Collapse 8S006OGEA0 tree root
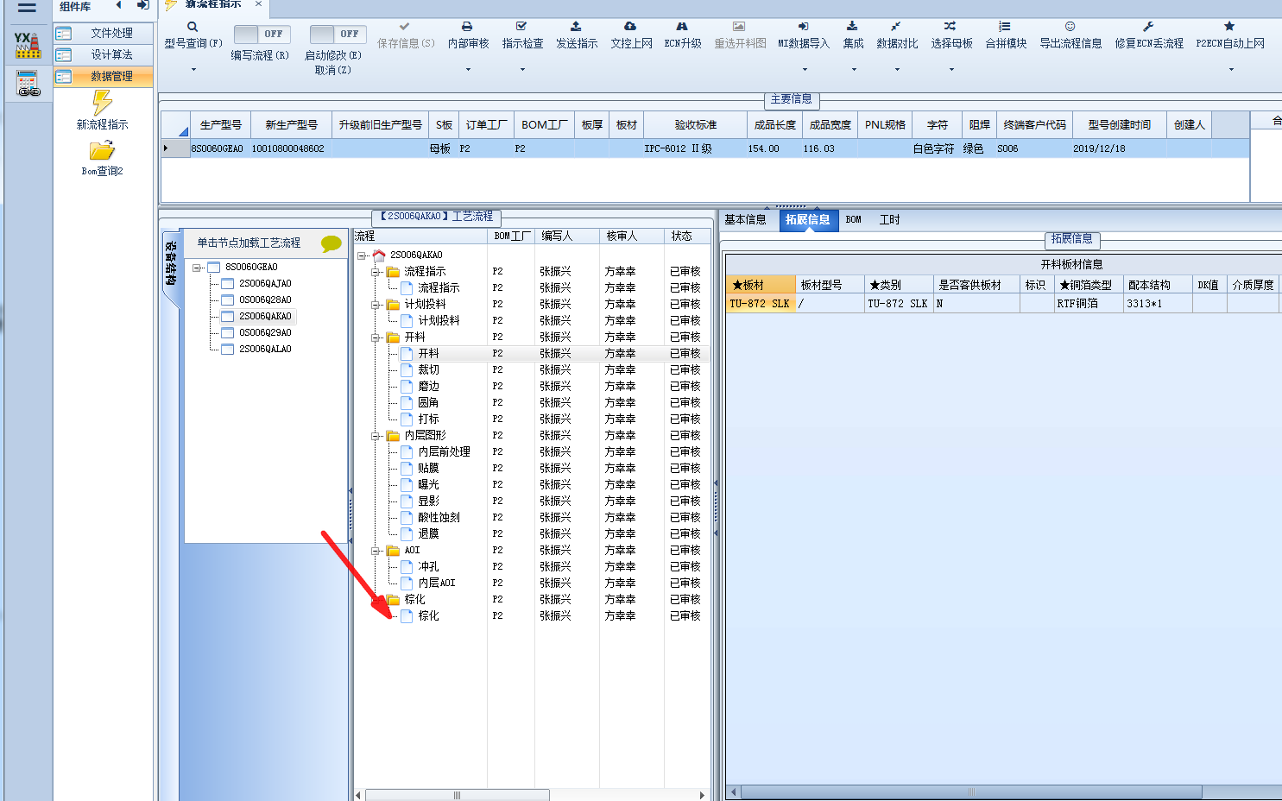This screenshot has height=801, width=1282. click(197, 268)
